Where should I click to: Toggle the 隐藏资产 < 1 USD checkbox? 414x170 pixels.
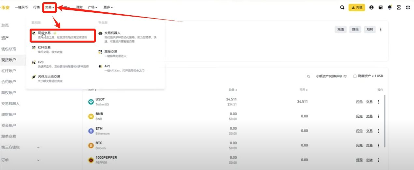(355, 76)
